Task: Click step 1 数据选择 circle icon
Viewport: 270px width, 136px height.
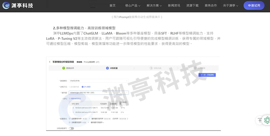Action: [x=63, y=68]
